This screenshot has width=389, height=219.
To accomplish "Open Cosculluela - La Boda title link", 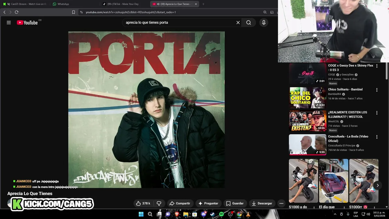I will coord(348,139).
